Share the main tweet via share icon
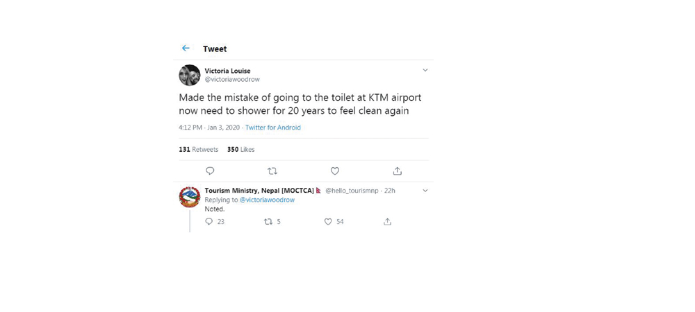Screen dimensions: 695x312 click(x=397, y=171)
